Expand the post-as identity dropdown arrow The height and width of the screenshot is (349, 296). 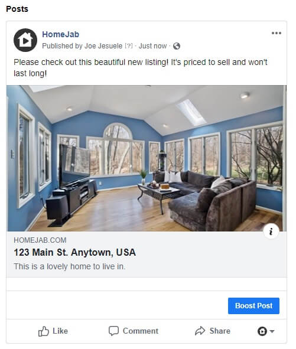coord(272,331)
